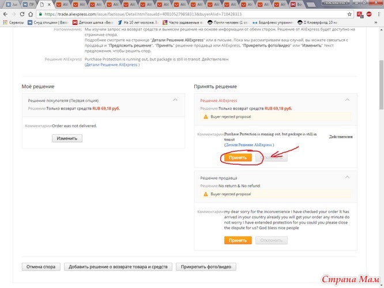Click the text No return & No refund
Viewport: 384px width, 288px height.
click(239, 185)
